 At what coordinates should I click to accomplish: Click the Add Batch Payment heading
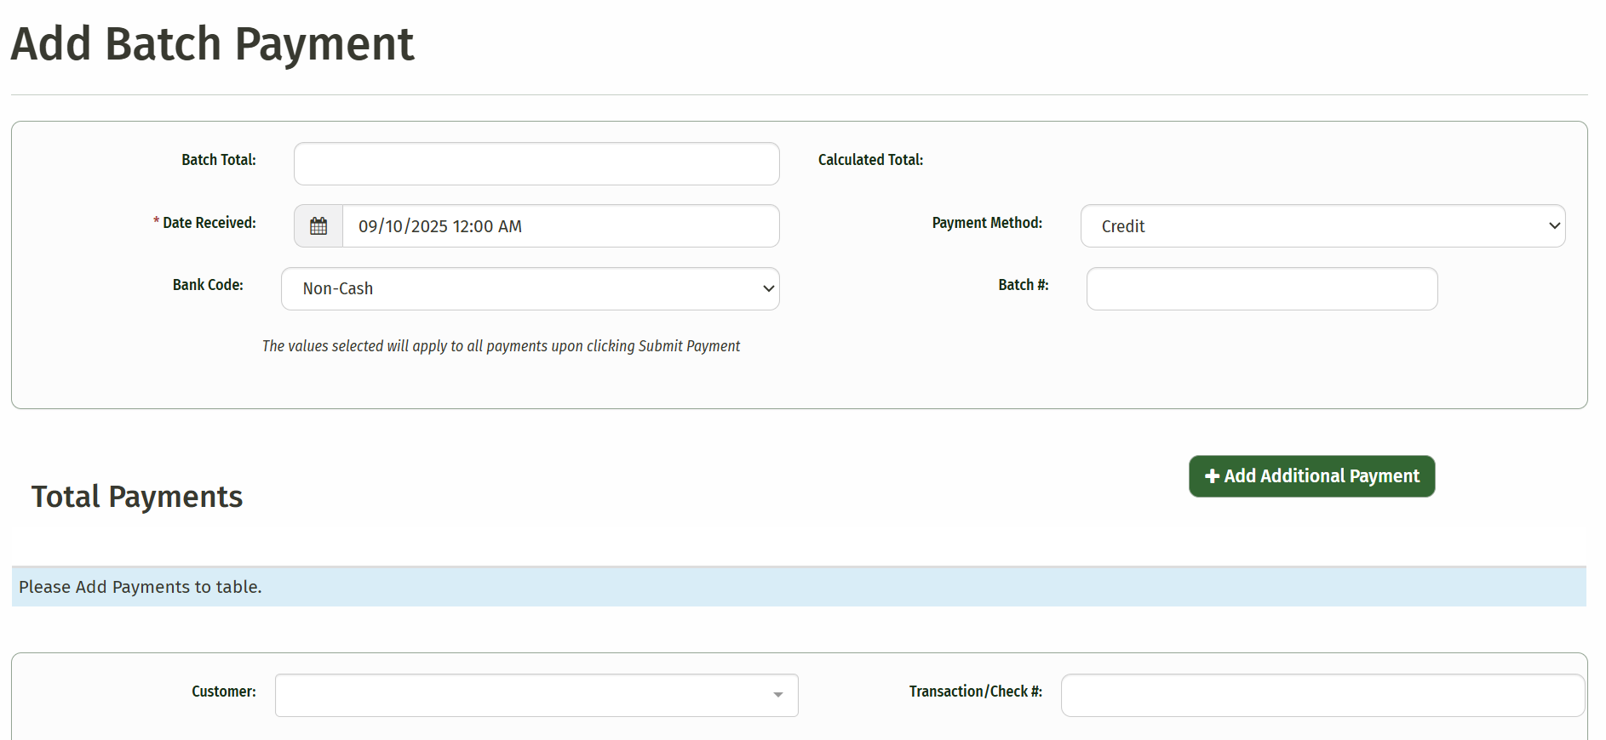click(x=212, y=44)
